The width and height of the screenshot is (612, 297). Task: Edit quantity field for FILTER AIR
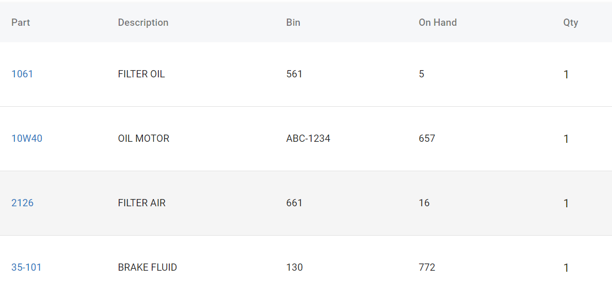566,204
